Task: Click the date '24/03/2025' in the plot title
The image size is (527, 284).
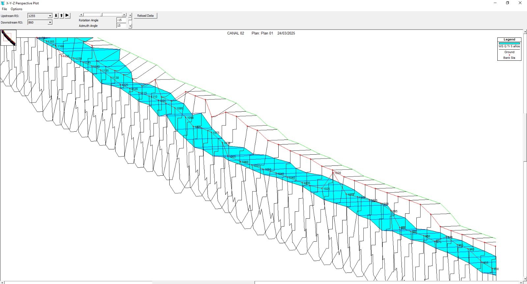Action: 286,33
